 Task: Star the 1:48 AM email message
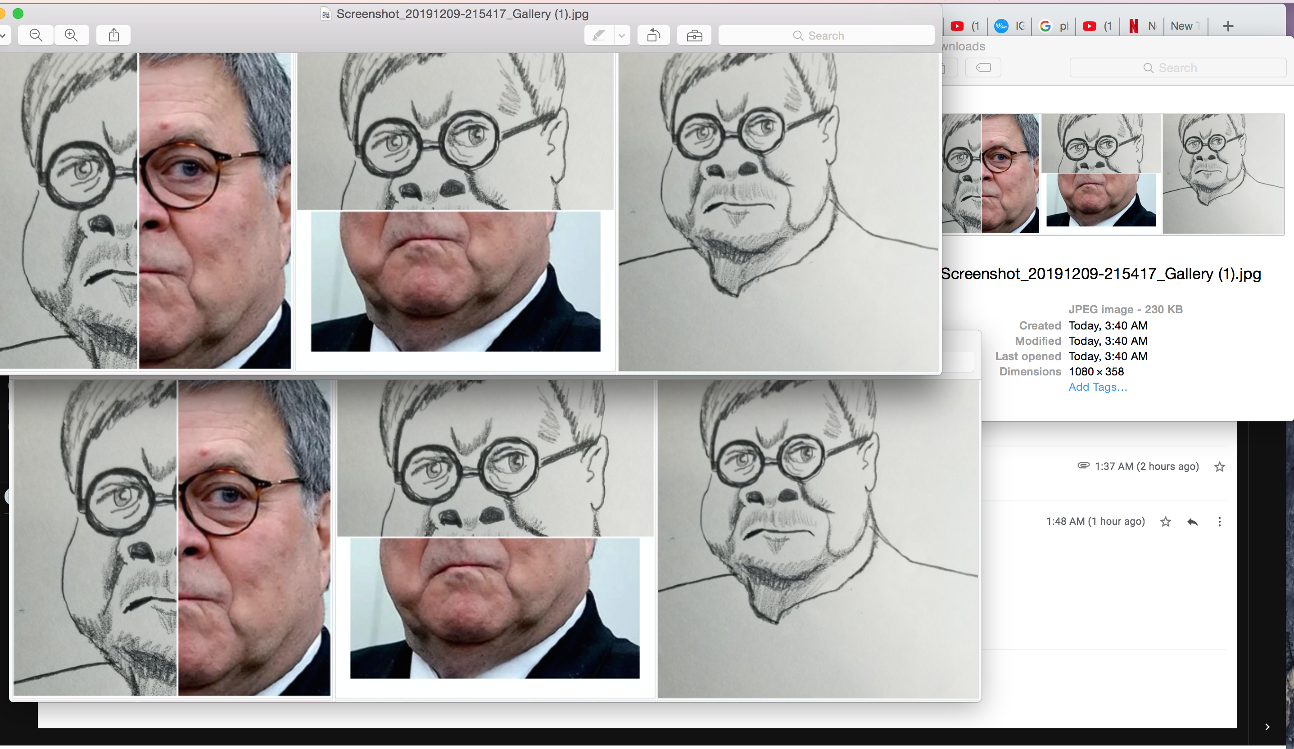click(1166, 522)
